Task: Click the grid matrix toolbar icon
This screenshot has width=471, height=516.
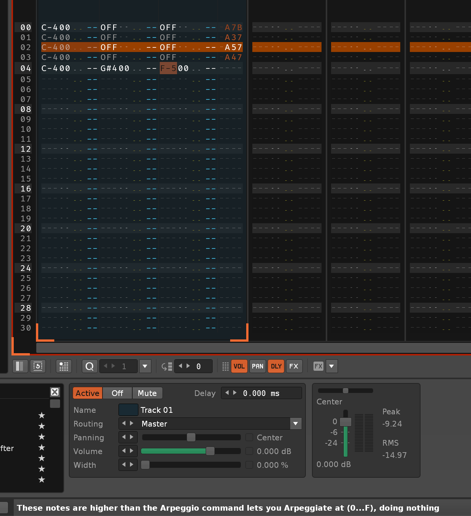Action: click(64, 366)
